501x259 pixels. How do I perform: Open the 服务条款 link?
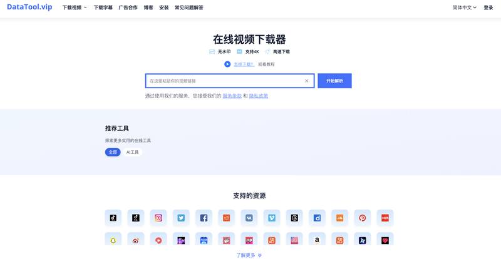point(232,96)
